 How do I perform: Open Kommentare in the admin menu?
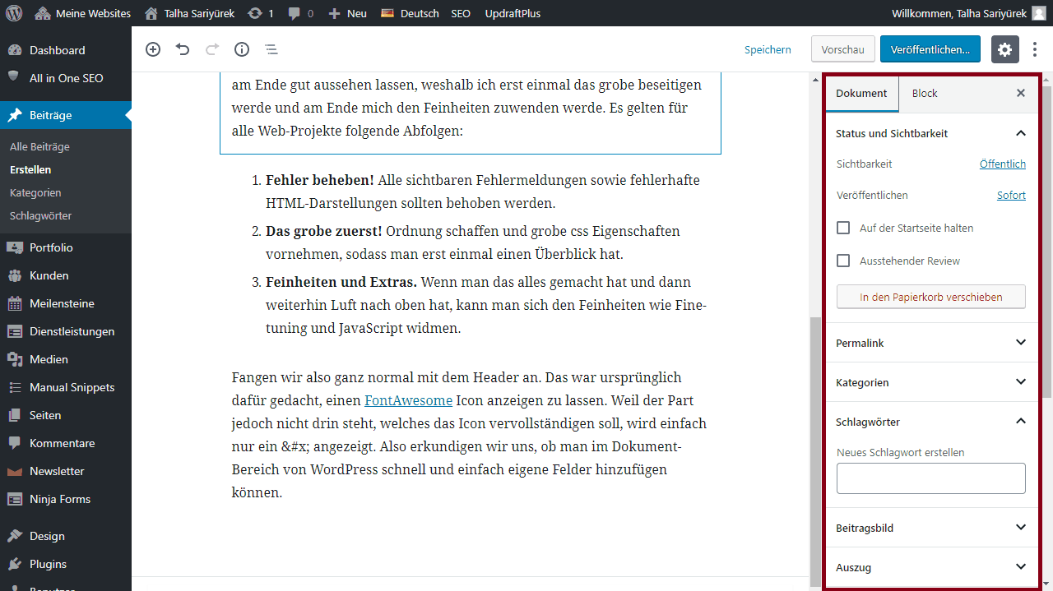66,443
